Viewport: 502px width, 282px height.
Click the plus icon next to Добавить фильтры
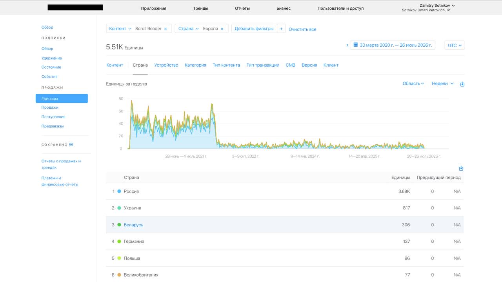click(x=281, y=29)
